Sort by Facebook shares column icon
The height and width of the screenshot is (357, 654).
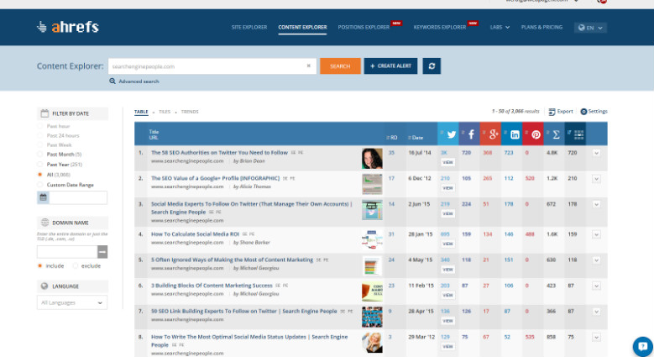470,134
